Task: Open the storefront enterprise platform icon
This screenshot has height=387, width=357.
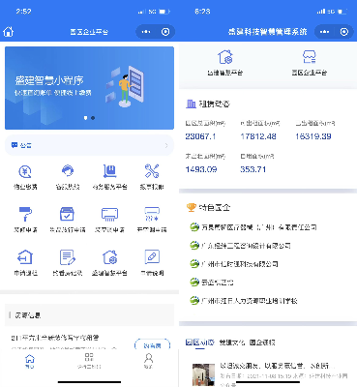Action: pyautogui.click(x=310, y=57)
